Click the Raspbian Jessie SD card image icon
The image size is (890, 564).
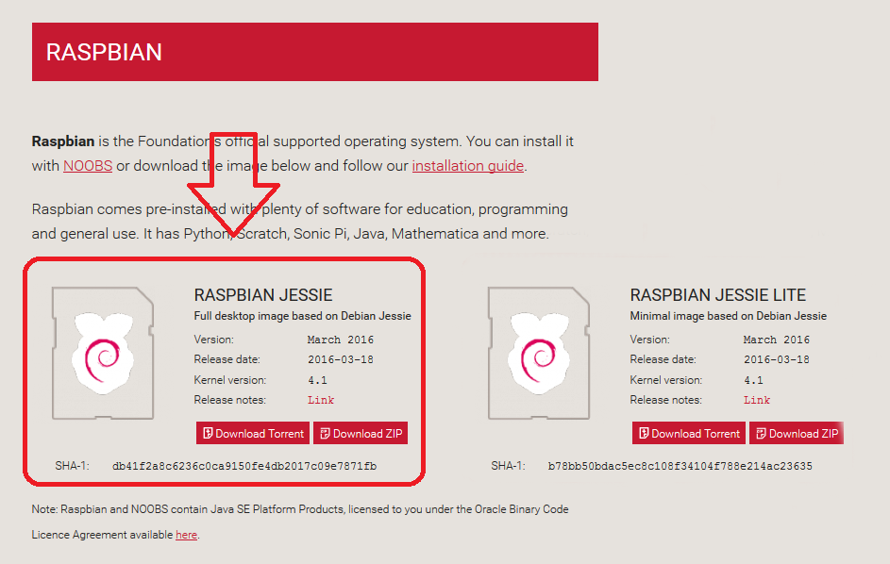[x=103, y=353]
